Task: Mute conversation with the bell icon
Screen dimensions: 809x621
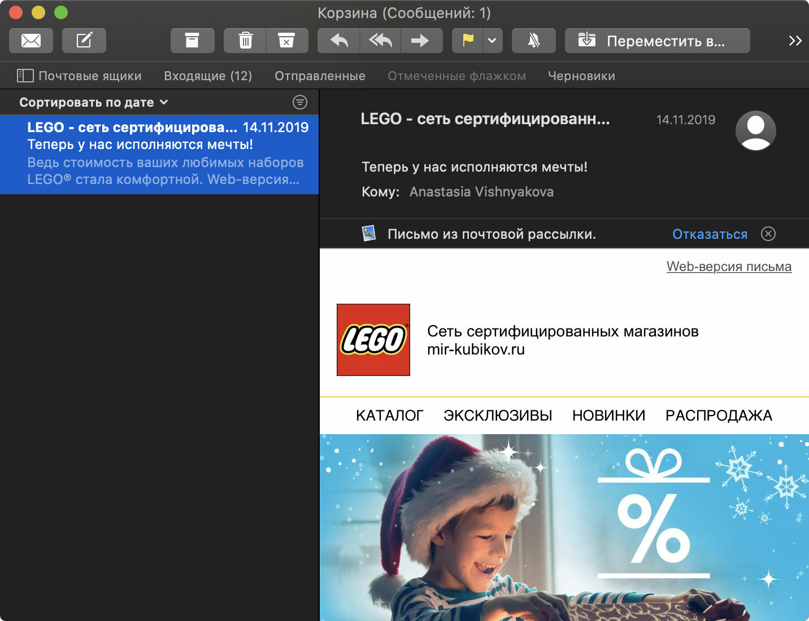Action: click(534, 41)
